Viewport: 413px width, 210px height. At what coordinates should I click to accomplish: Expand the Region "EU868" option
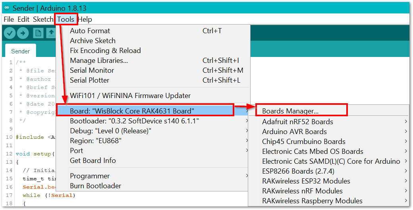point(153,141)
